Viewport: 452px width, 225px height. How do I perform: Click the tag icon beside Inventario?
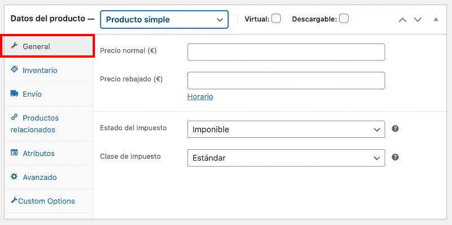(x=14, y=70)
